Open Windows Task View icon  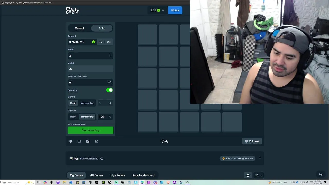point(38,182)
